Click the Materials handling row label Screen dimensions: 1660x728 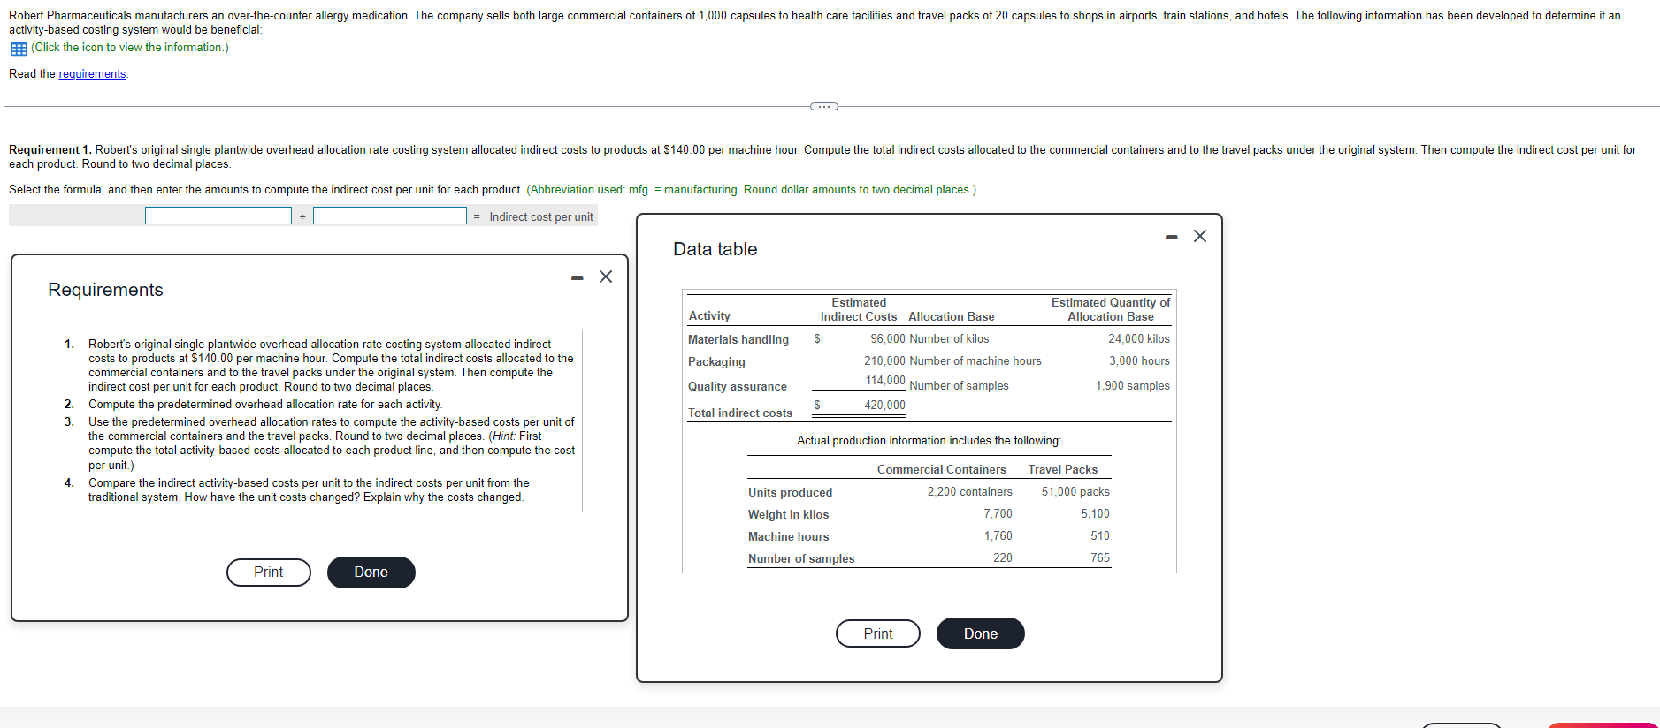[738, 339]
